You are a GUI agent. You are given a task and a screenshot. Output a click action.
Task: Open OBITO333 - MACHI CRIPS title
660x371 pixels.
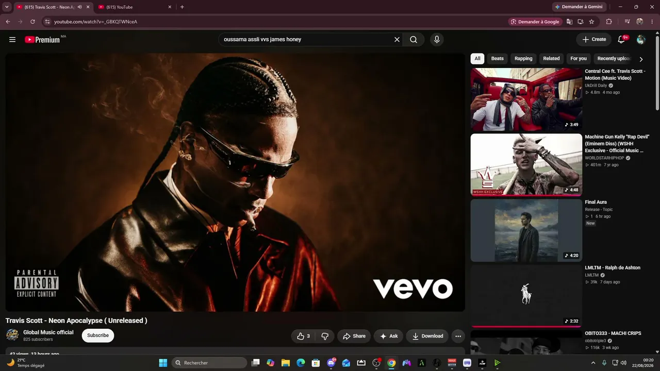click(x=613, y=333)
